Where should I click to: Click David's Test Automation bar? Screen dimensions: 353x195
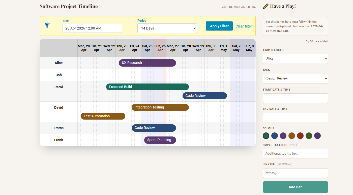(x=103, y=116)
